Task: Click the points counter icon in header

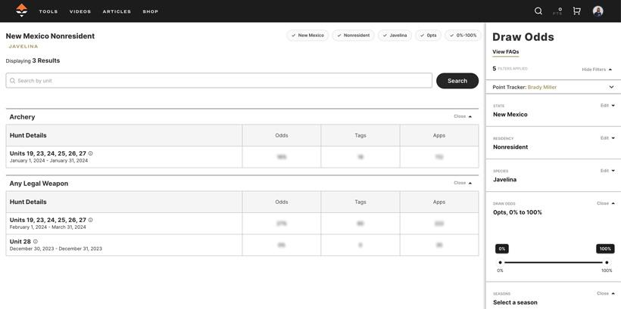Action: tap(558, 11)
